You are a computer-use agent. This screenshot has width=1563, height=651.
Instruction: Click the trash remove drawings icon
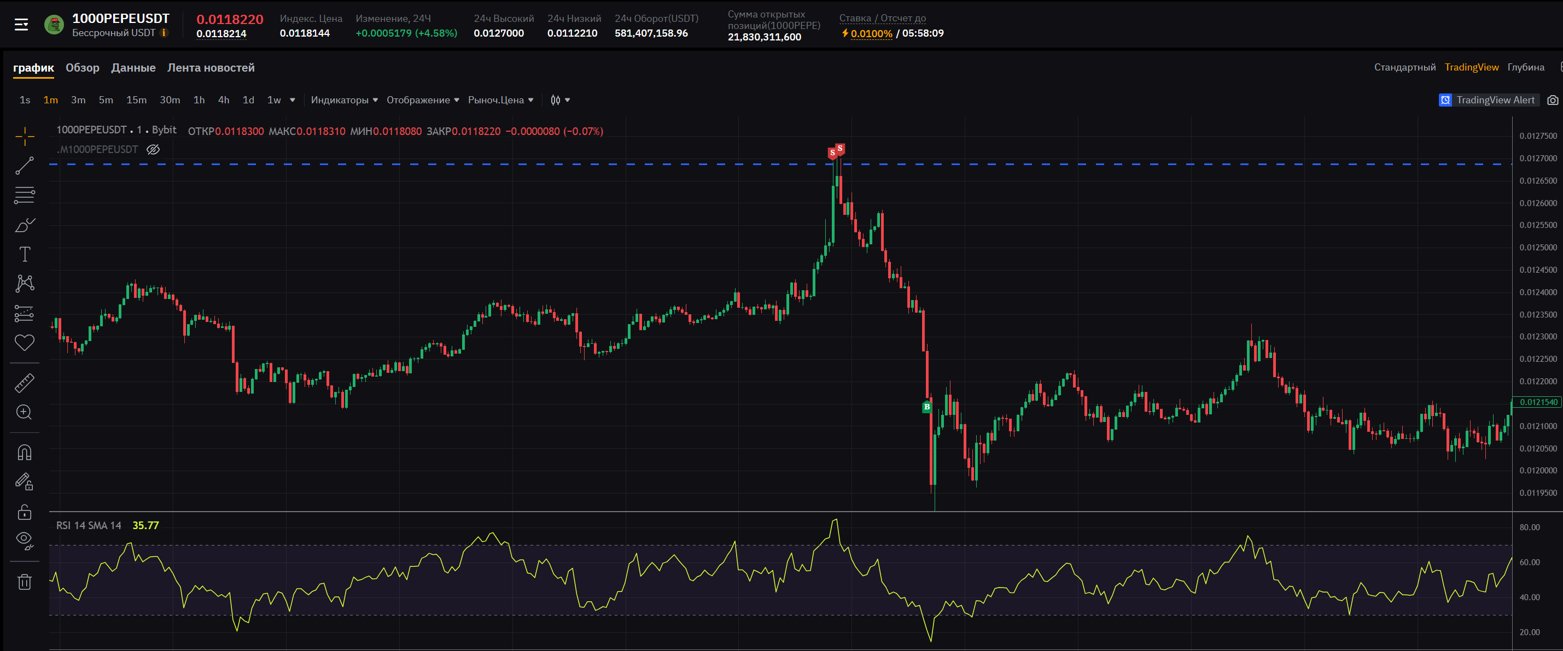coord(24,582)
